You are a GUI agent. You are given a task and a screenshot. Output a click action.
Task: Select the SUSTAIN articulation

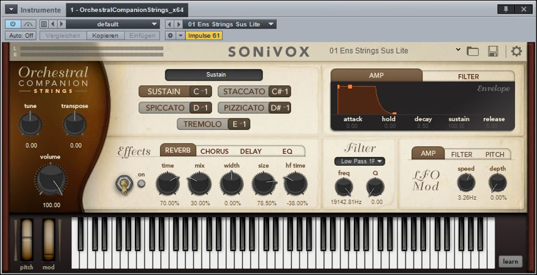[164, 91]
